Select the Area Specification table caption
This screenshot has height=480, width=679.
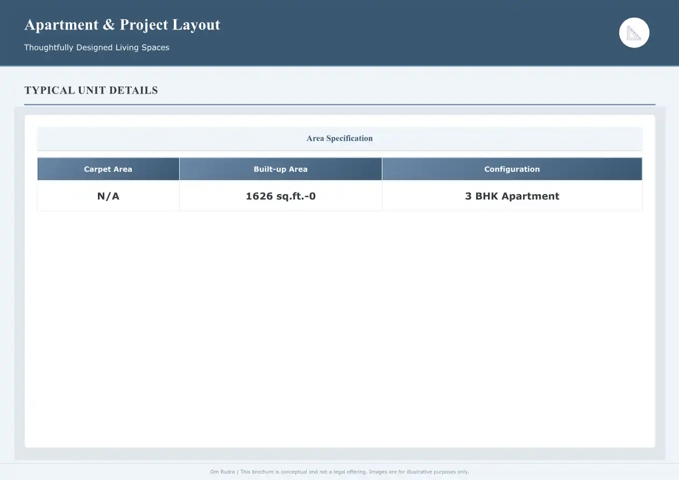pyautogui.click(x=339, y=138)
